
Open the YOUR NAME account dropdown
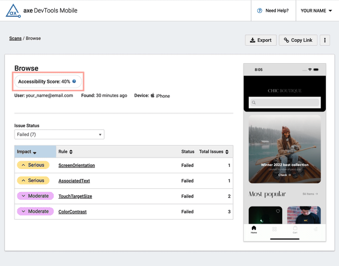(x=316, y=10)
